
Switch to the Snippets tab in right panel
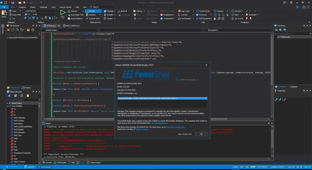point(293,87)
